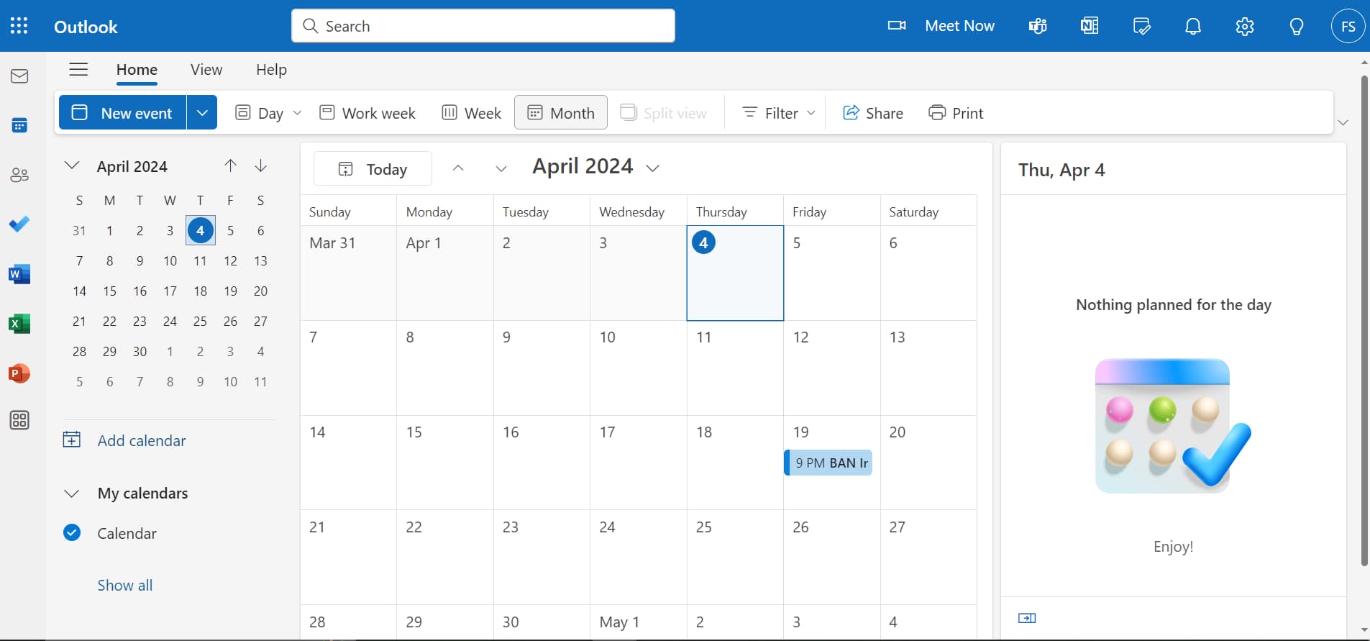Viewport: 1370px width, 641px height.
Task: Select April 10 cell in main grid
Action: (x=638, y=368)
